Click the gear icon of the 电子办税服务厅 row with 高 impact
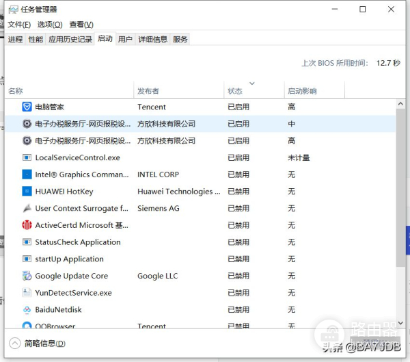 pyautogui.click(x=27, y=141)
